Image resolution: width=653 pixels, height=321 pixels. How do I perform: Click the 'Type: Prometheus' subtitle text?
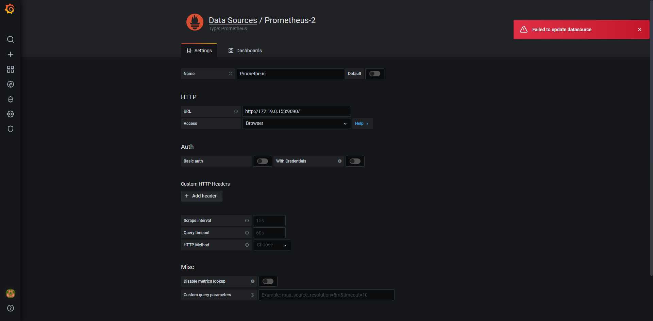coord(228,29)
